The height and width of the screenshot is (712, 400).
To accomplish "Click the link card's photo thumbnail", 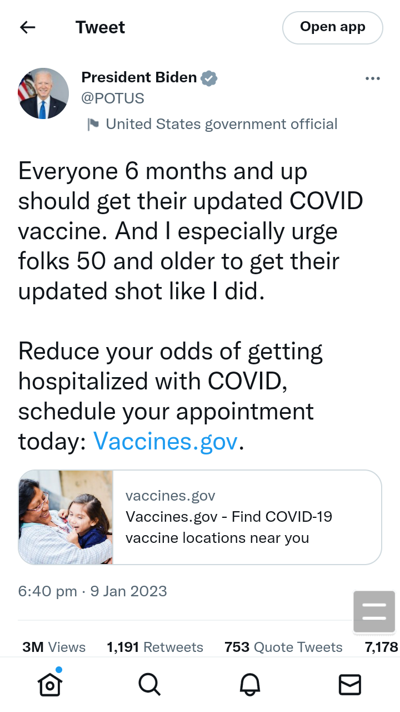I will pyautogui.click(x=66, y=517).
